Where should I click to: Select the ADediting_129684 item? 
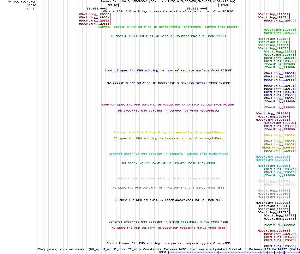[279, 98]
